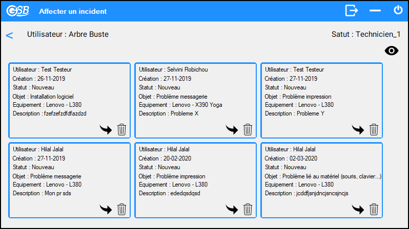
Task: Click the power icon to quit
Action: click(x=398, y=10)
